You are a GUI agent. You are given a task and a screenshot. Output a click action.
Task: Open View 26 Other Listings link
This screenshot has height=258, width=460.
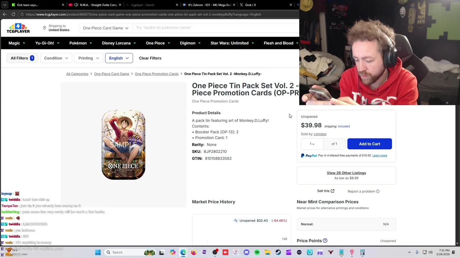click(346, 173)
